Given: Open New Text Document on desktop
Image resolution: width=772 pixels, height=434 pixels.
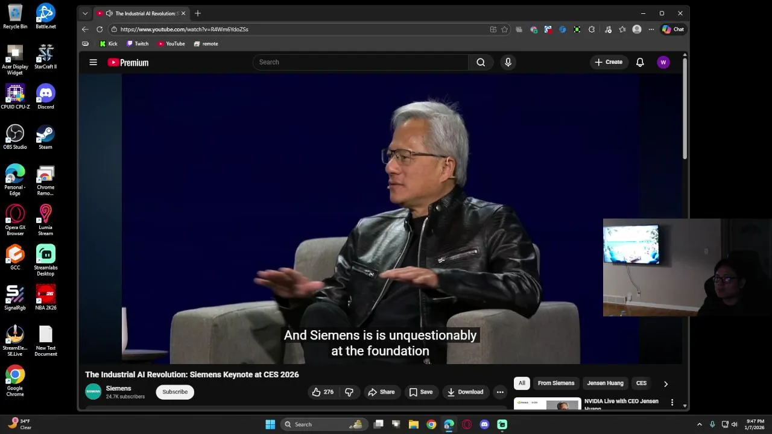Looking at the screenshot, I should pos(46,341).
